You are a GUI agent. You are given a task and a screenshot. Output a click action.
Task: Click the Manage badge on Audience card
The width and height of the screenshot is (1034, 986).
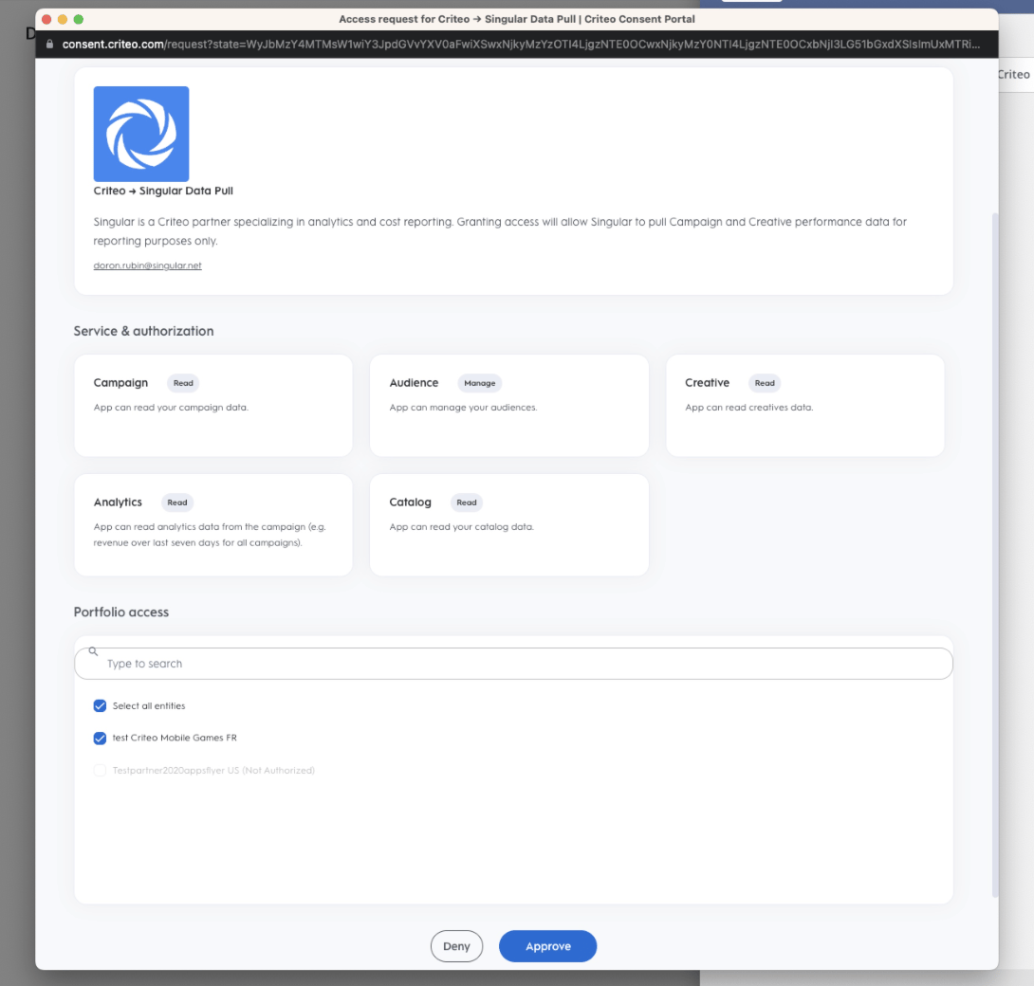click(x=479, y=383)
